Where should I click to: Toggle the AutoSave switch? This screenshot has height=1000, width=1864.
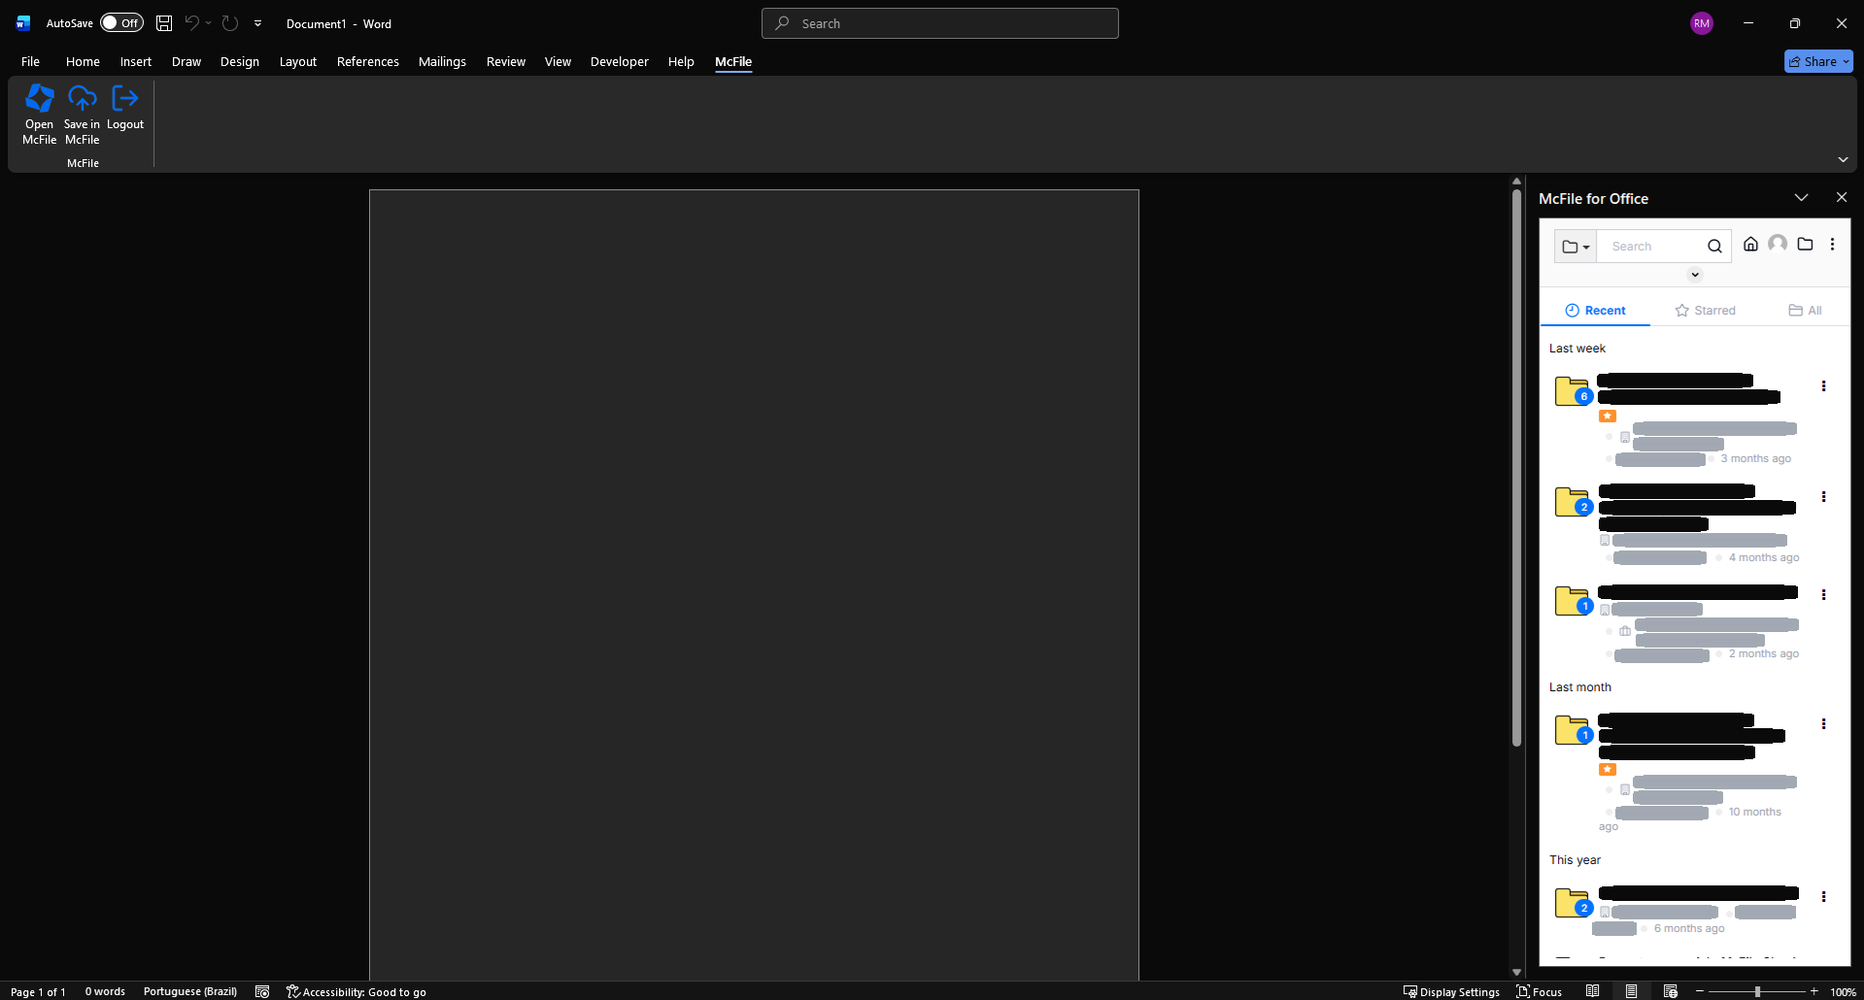(121, 23)
